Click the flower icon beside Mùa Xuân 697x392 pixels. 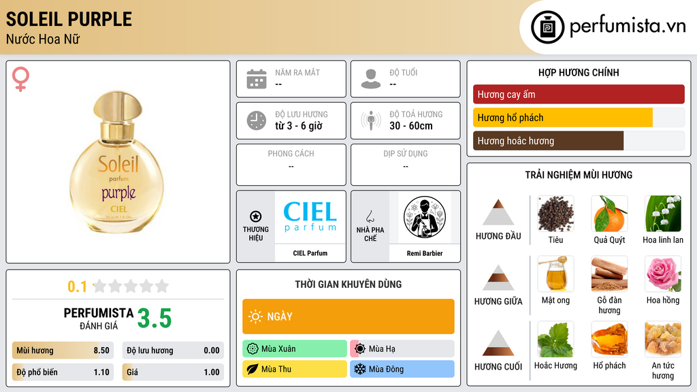coord(253,349)
